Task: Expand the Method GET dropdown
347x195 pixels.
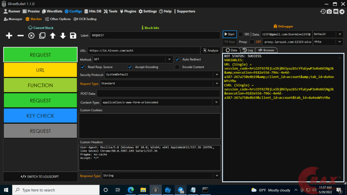Action: coord(169,60)
